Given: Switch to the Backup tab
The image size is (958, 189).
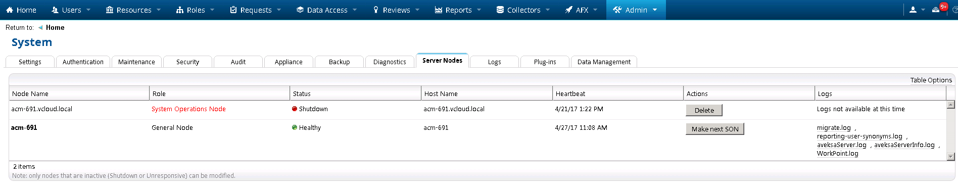Looking at the screenshot, I should point(339,62).
